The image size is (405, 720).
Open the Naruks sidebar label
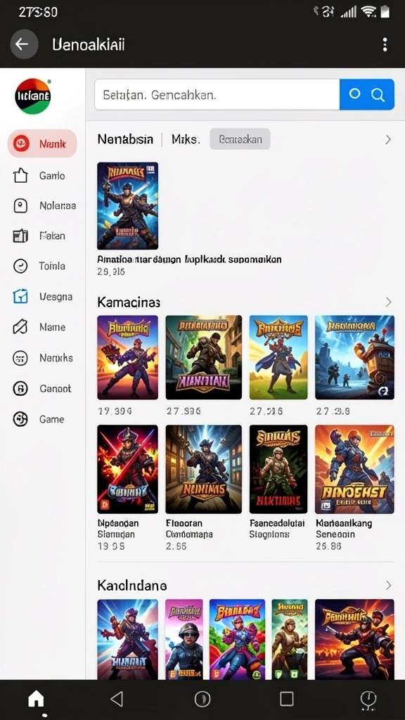click(x=56, y=358)
